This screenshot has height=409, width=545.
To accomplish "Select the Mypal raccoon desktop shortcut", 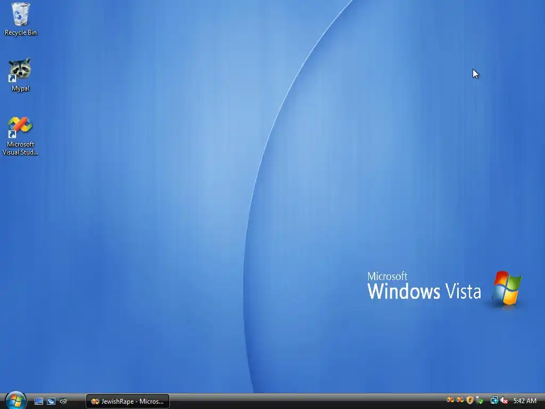I will click(20, 75).
